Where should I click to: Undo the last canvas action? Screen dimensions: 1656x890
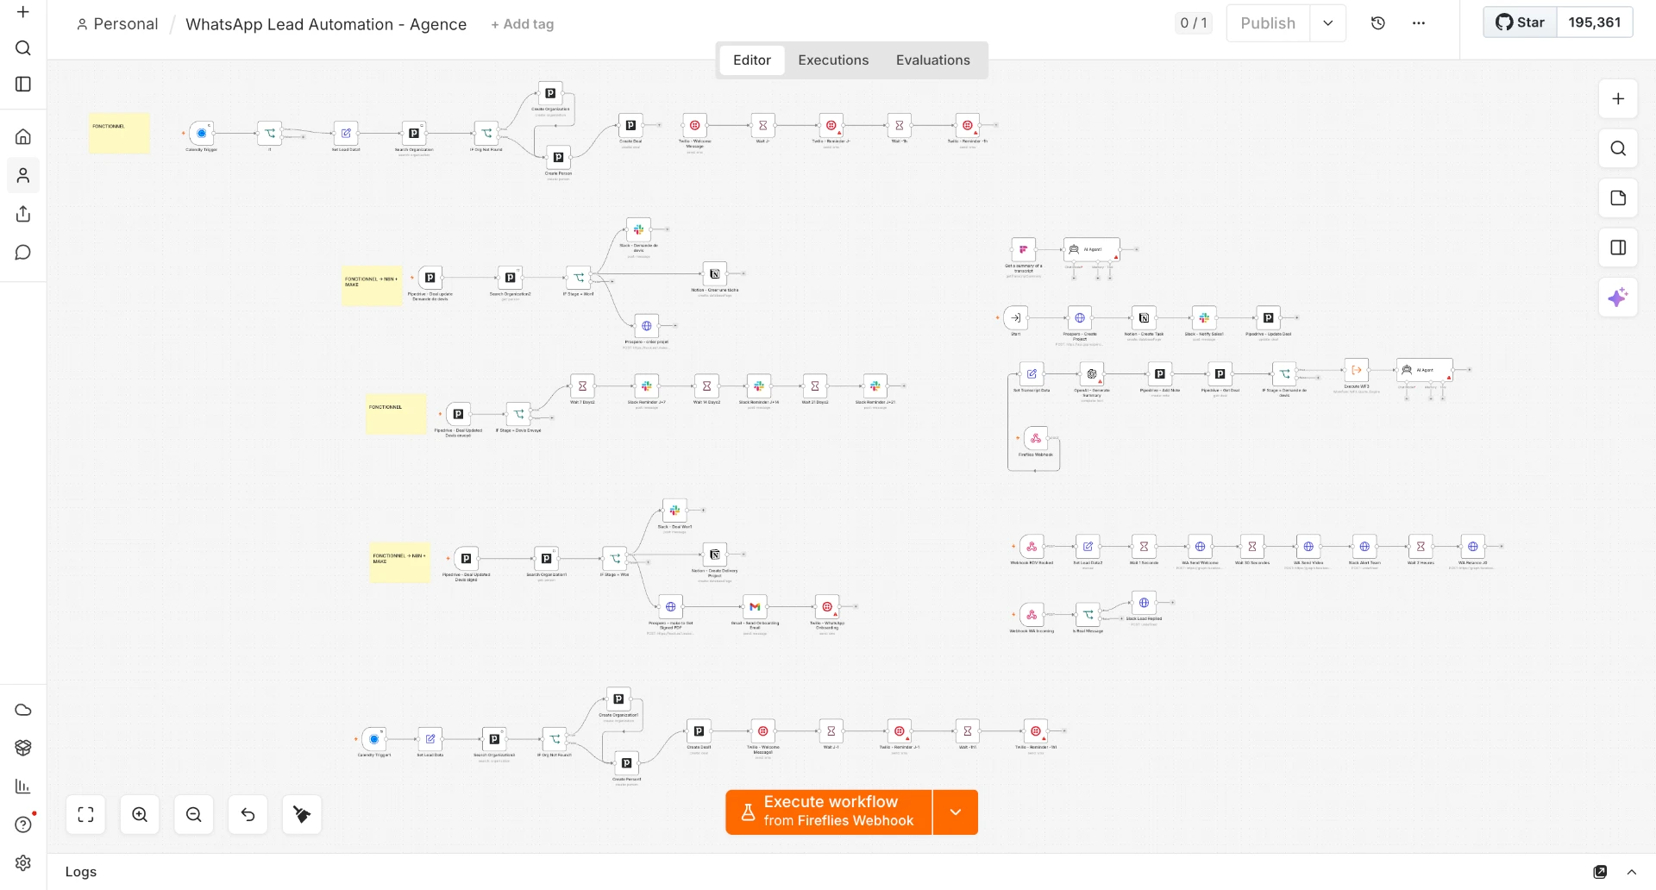coord(248,815)
